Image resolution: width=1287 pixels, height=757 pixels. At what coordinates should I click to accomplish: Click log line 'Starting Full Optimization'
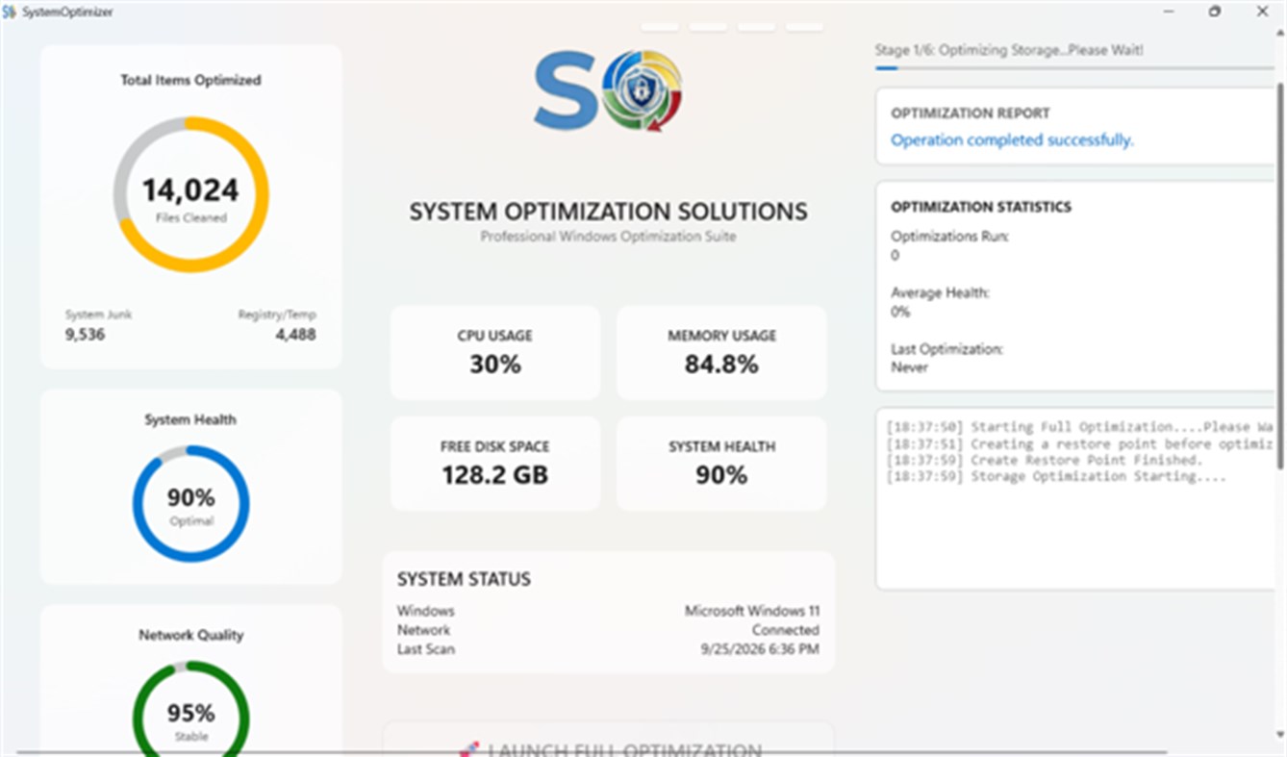pyautogui.click(x=1080, y=426)
